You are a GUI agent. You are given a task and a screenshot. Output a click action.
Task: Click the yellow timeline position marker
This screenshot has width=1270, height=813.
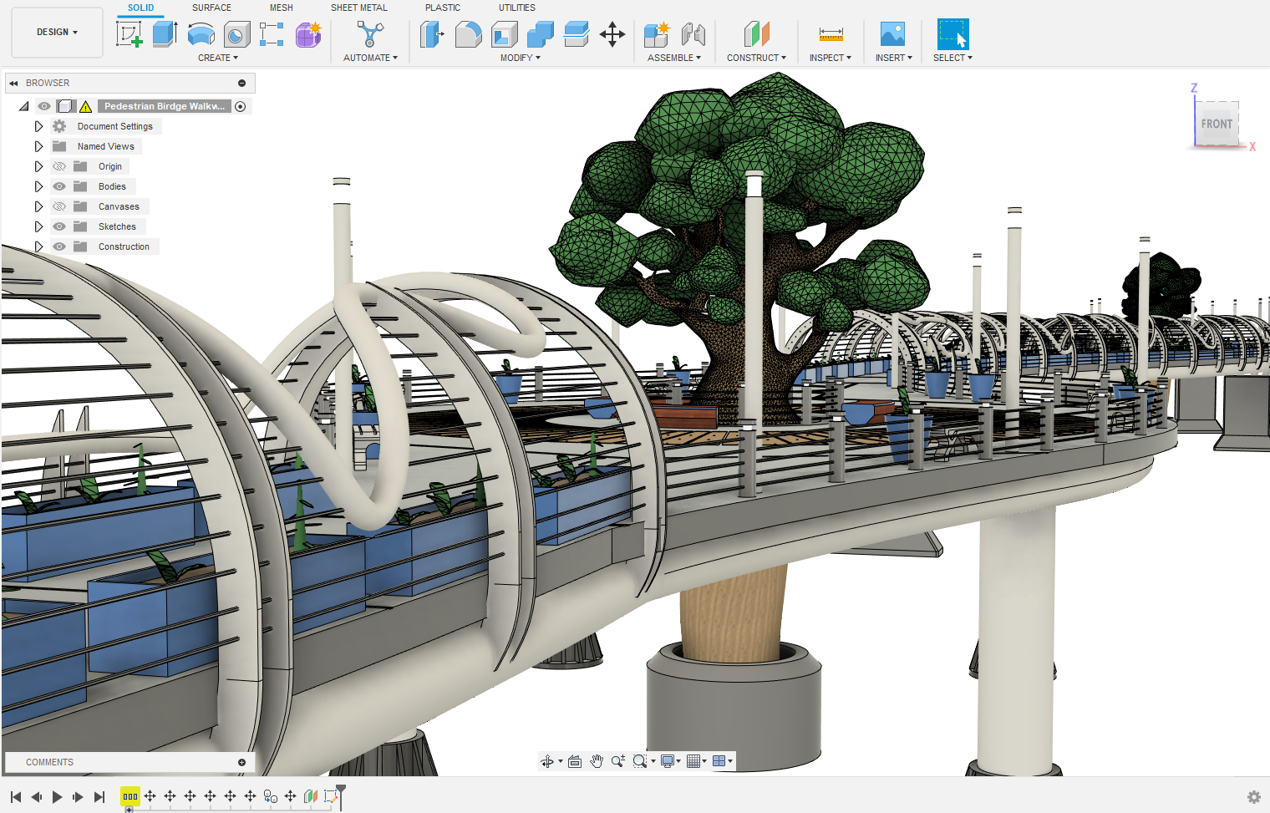(130, 796)
